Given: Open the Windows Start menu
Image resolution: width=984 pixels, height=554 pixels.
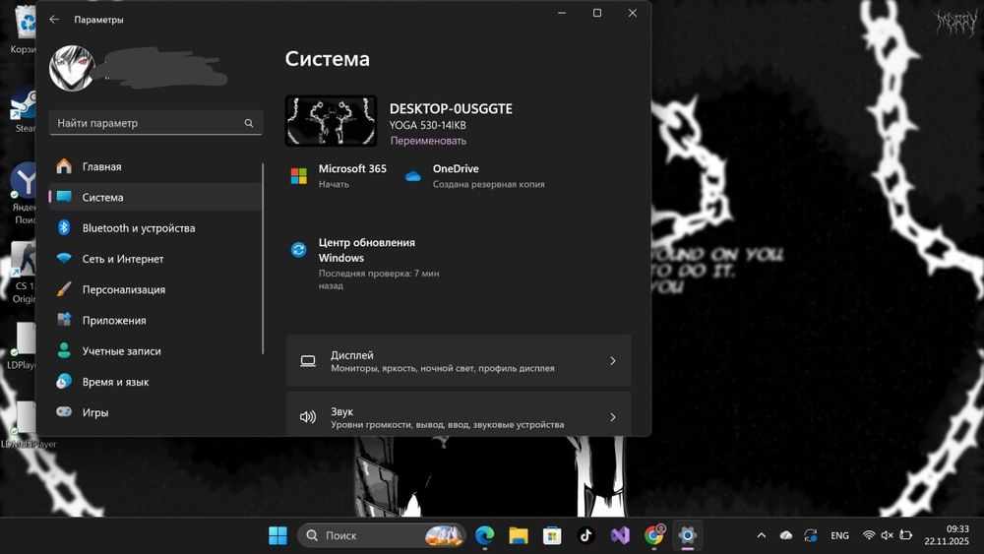Looking at the screenshot, I should [277, 535].
